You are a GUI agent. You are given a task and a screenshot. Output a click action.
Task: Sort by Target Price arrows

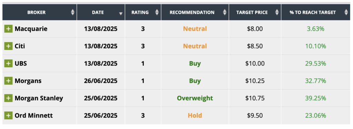tap(277, 12)
